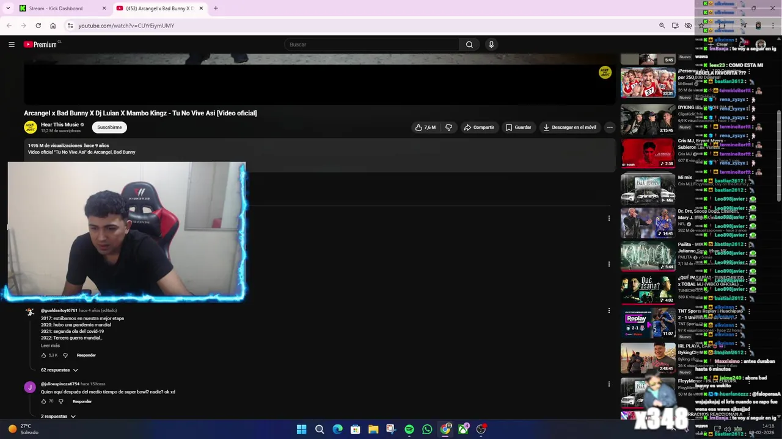Dislike the video with thumbs down
This screenshot has height=439, width=782.
coord(448,127)
